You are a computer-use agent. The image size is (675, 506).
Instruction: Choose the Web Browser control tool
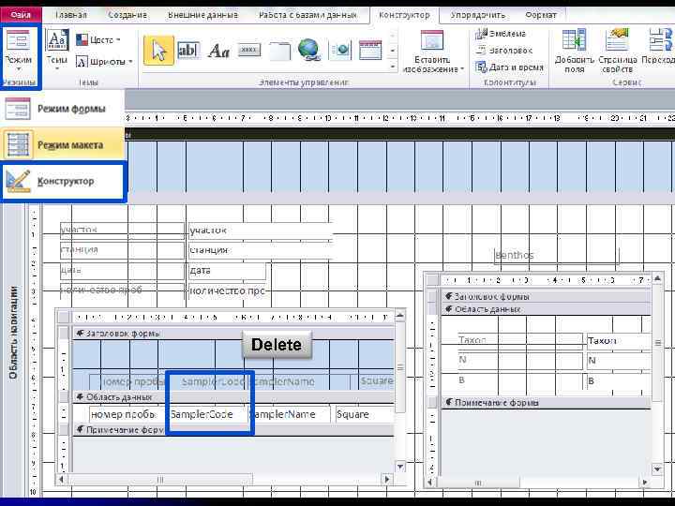point(340,51)
